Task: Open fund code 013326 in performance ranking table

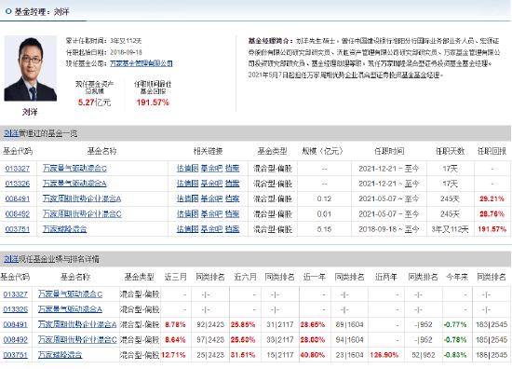Action: pos(15,309)
